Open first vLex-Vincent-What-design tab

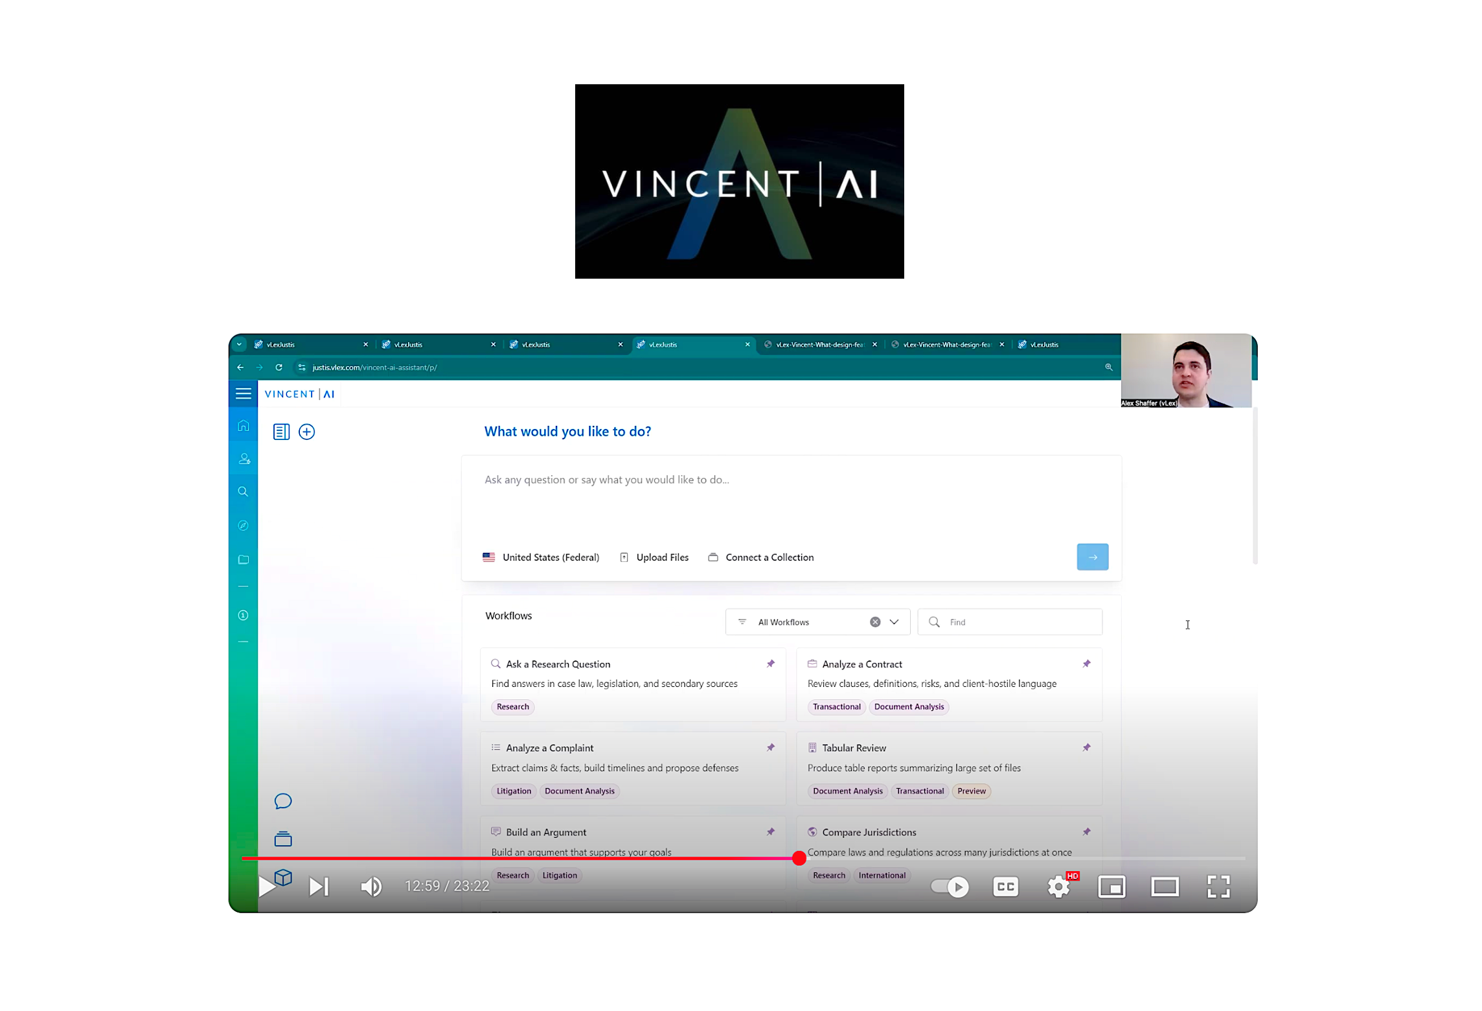coord(821,345)
